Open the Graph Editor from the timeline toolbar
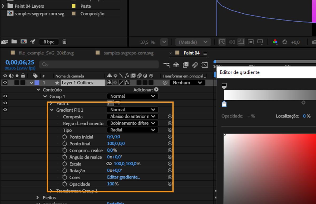This screenshot has height=204, width=316. point(205,64)
